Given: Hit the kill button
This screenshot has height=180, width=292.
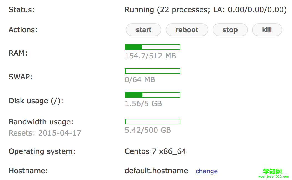Looking at the screenshot, I should [x=267, y=30].
